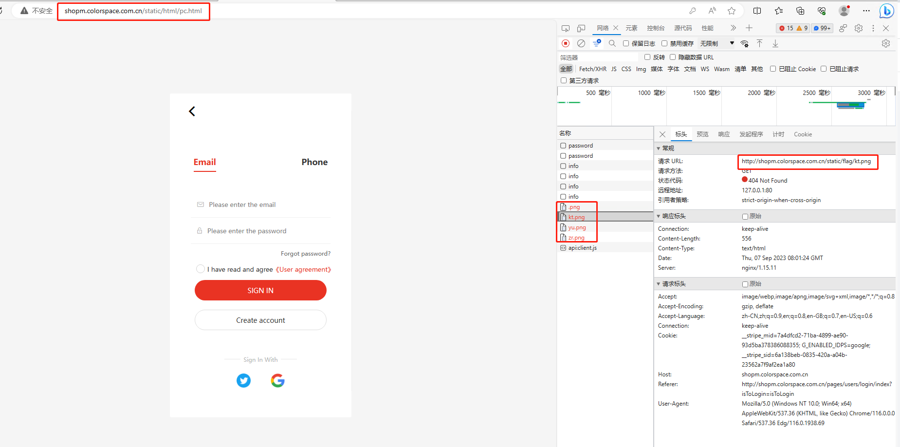This screenshot has height=447, width=900.
Task: Clear the network log
Action: pyautogui.click(x=581, y=43)
